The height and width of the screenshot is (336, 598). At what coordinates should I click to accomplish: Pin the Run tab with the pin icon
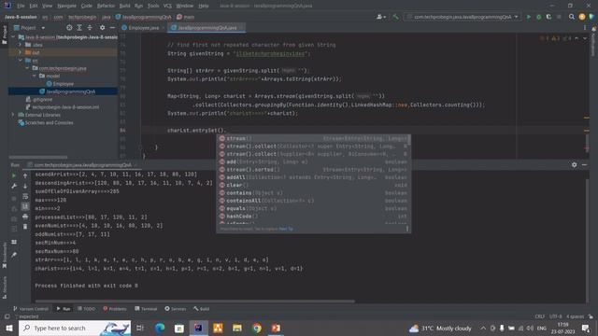14,255
